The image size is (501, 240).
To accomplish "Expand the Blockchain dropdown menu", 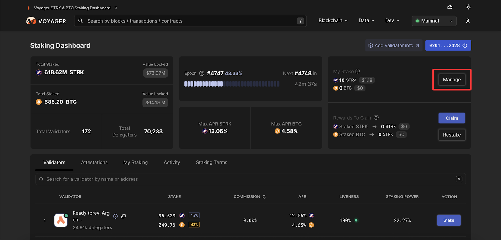I will 333,21.
